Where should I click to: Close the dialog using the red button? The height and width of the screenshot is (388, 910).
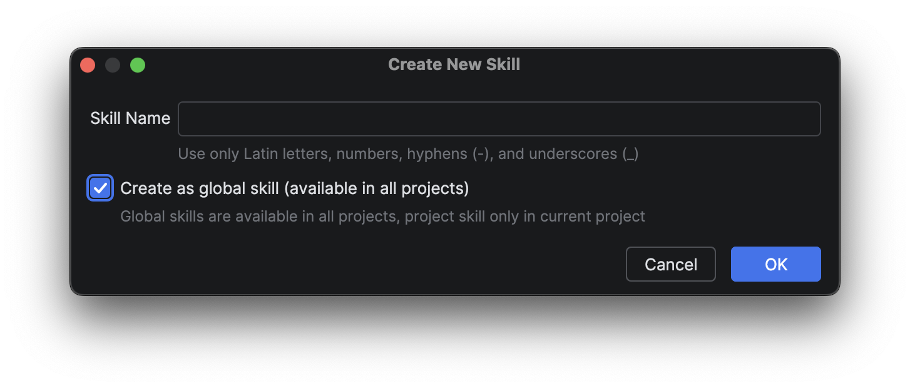[x=88, y=65]
